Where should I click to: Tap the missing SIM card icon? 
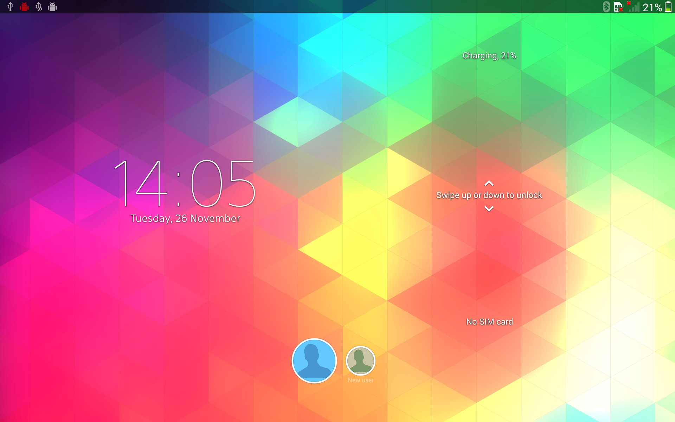coord(618,7)
